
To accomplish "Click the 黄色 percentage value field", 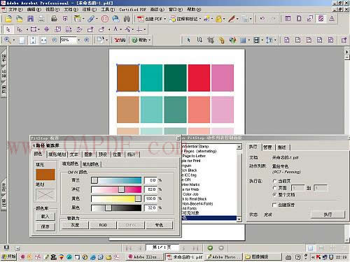I will [150, 198].
